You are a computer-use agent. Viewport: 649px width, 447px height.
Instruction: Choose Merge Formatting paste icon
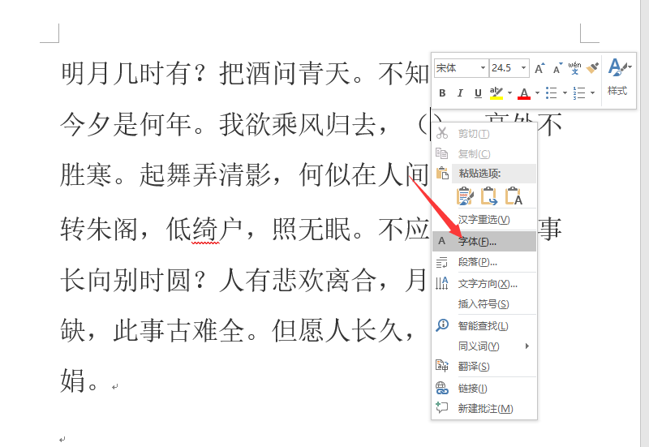(489, 196)
